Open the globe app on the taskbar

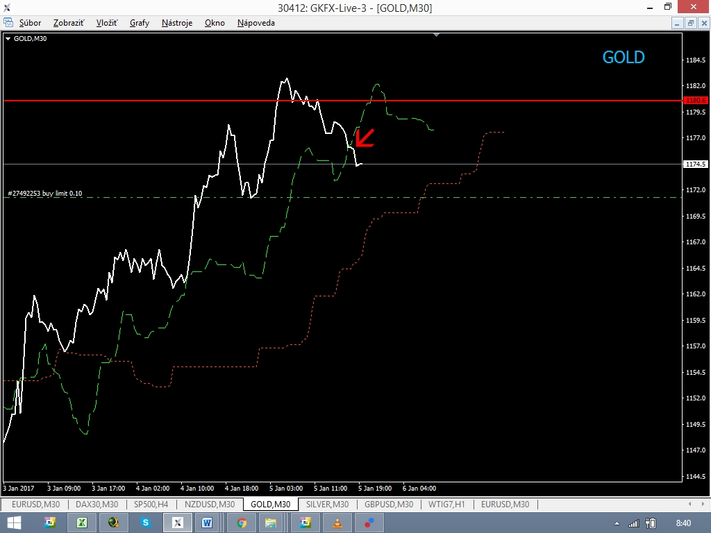point(113,523)
